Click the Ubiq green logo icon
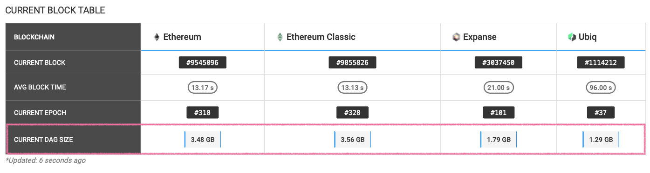Image resolution: width=650 pixels, height=173 pixels. point(572,37)
